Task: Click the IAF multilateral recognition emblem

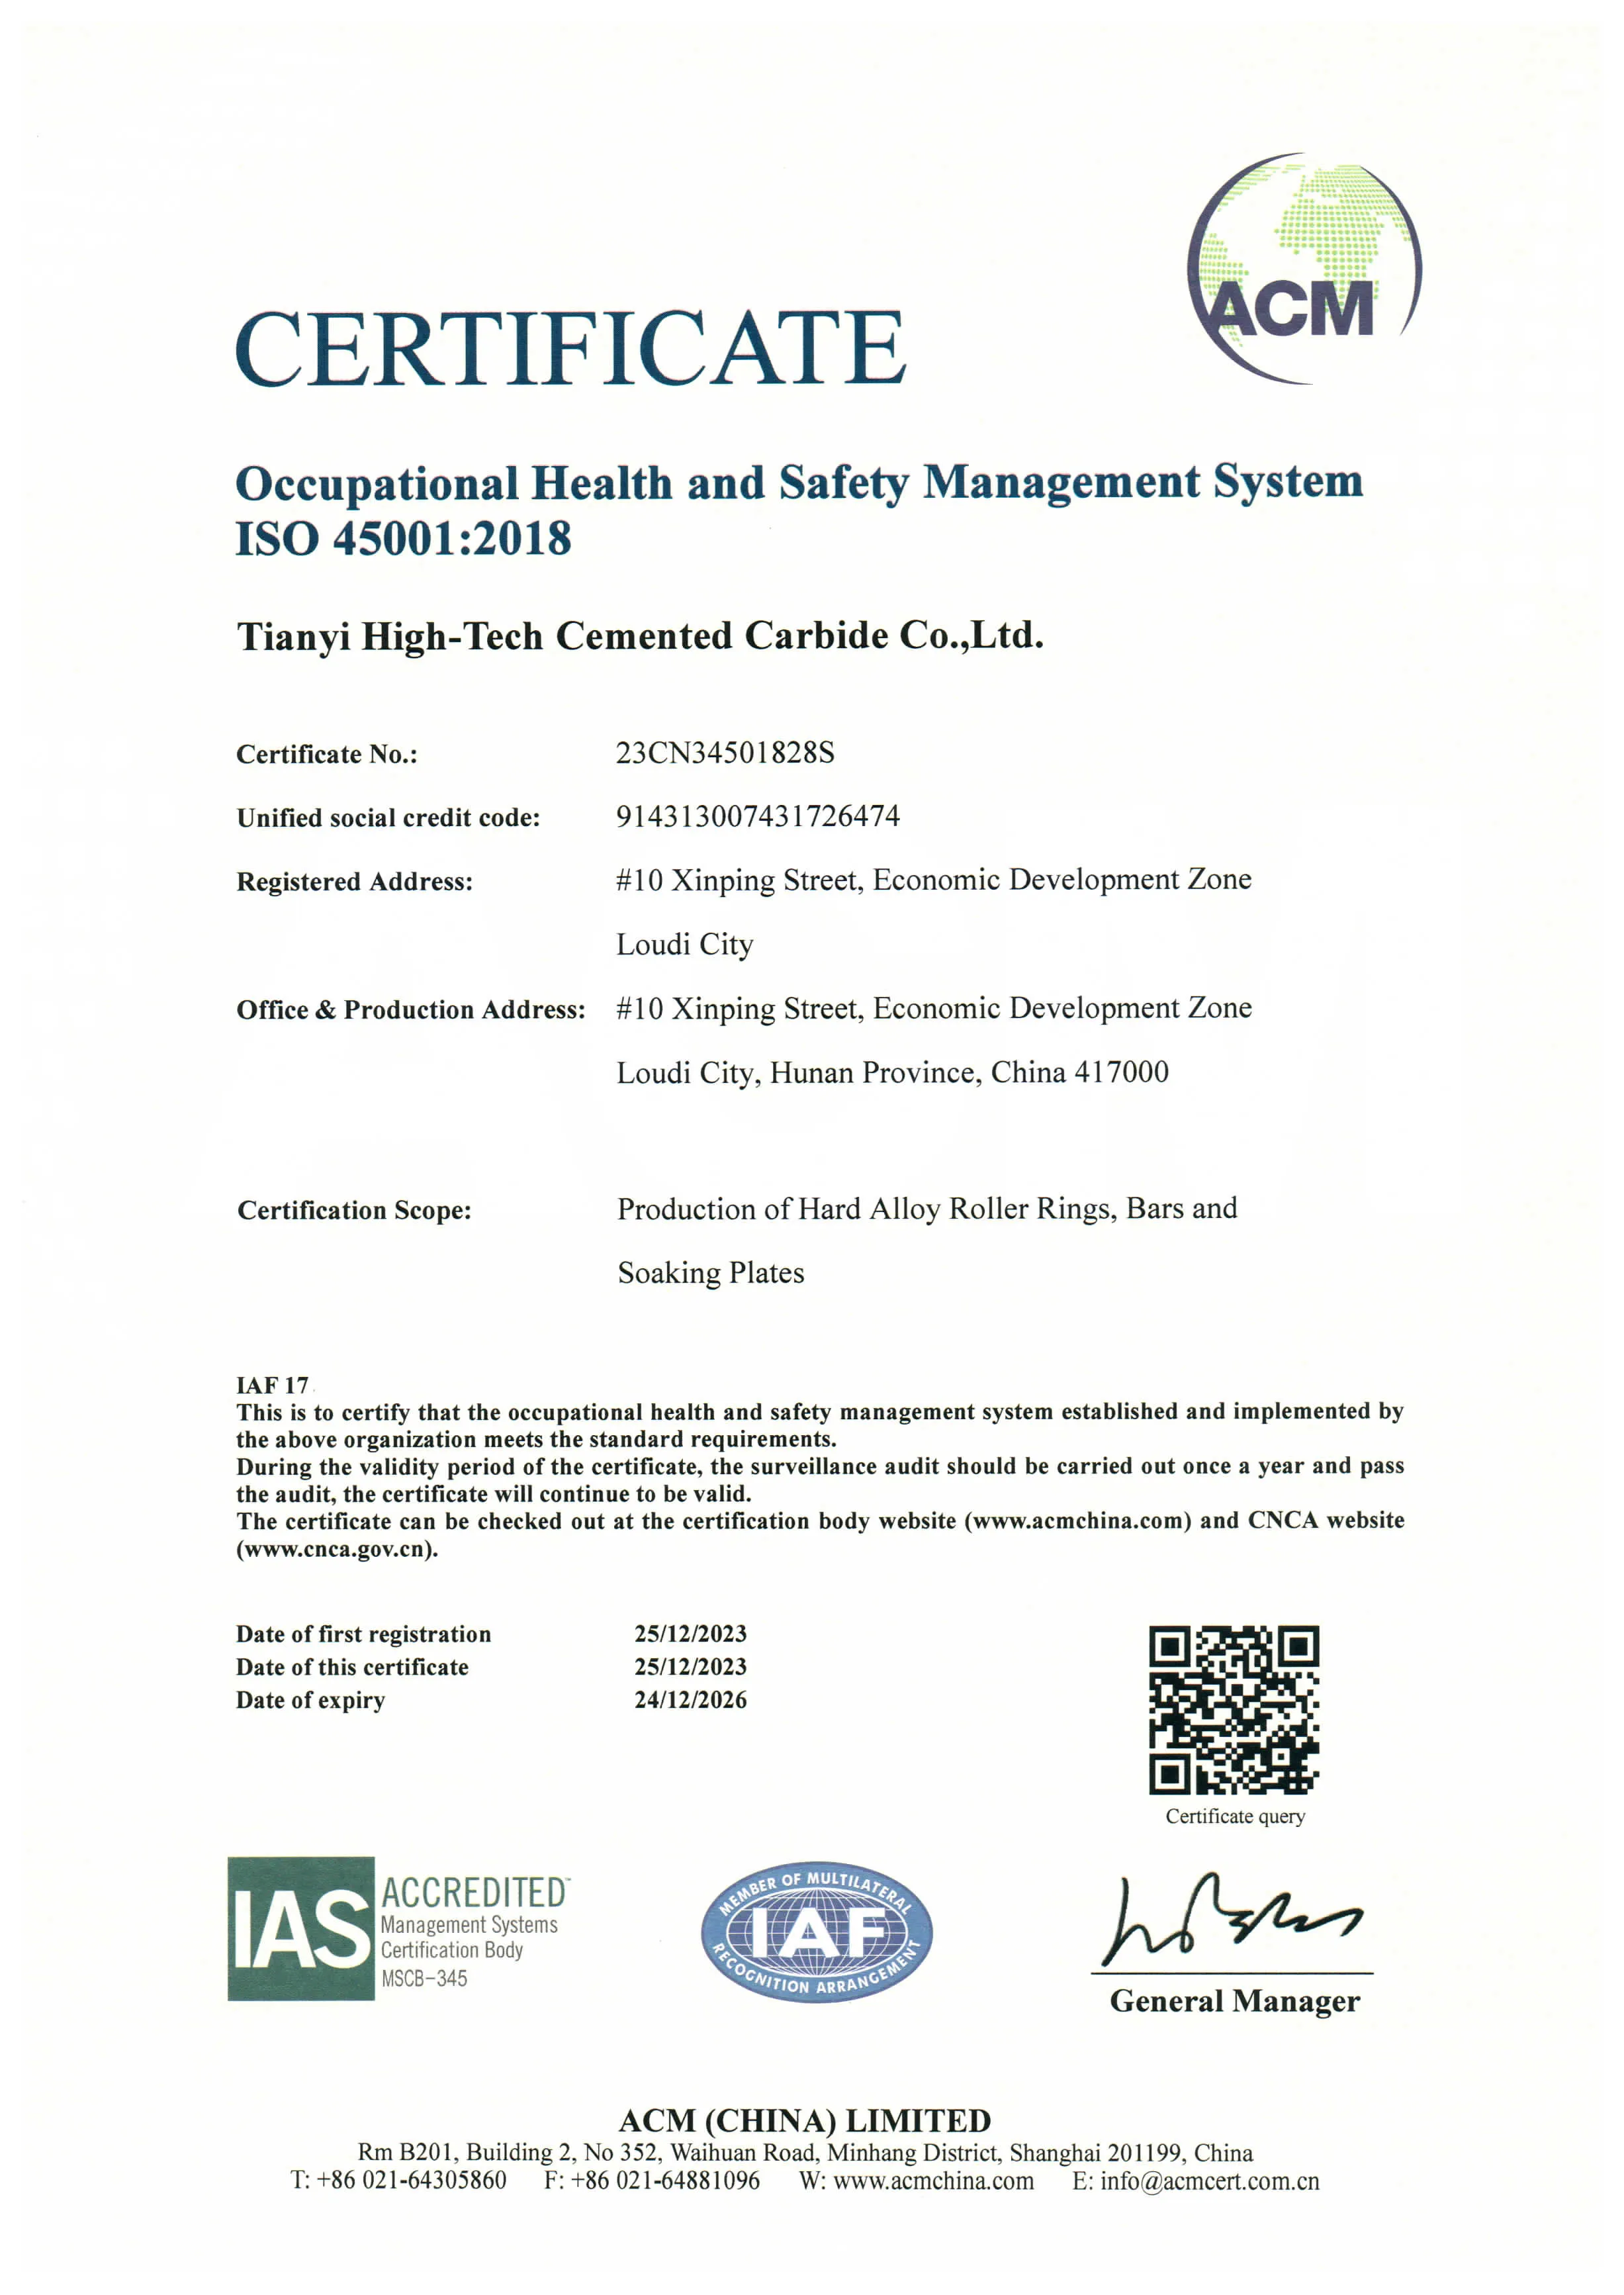Action: click(x=816, y=1932)
